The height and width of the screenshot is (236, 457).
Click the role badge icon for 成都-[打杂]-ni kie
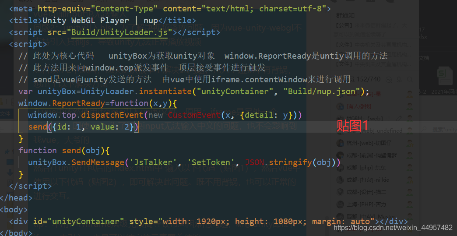click(410, 180)
